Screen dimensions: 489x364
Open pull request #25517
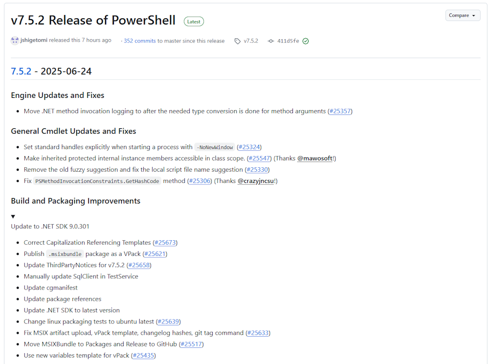coord(191,344)
